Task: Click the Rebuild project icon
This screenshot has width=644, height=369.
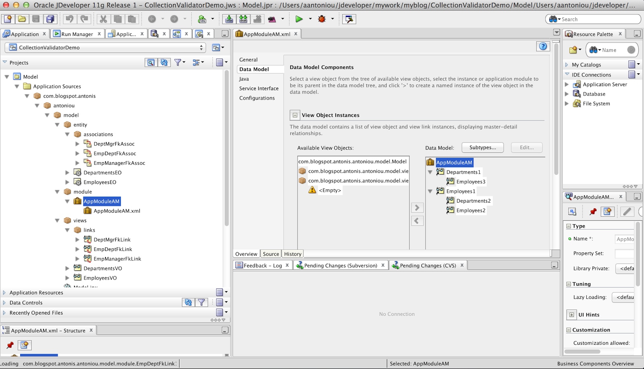Action: [x=243, y=19]
